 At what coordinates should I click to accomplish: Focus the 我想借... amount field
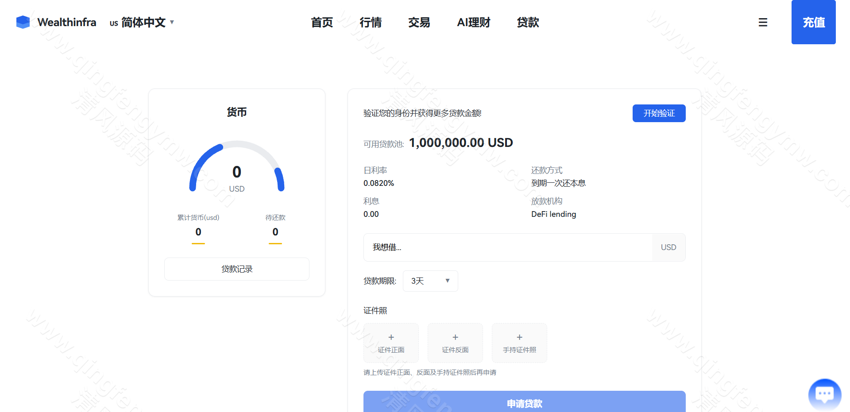point(508,247)
